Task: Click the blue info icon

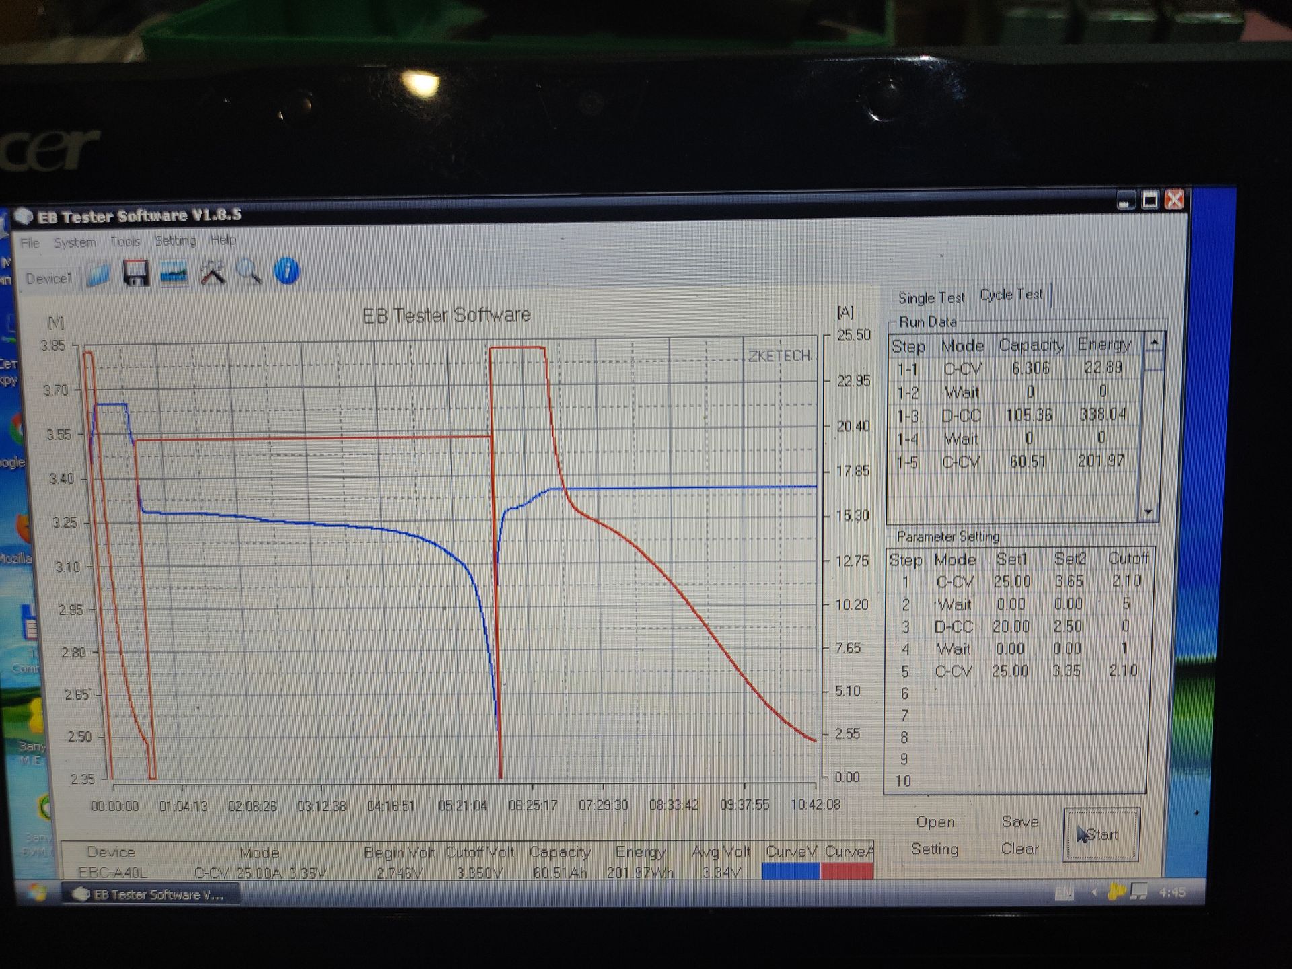Action: (x=287, y=271)
